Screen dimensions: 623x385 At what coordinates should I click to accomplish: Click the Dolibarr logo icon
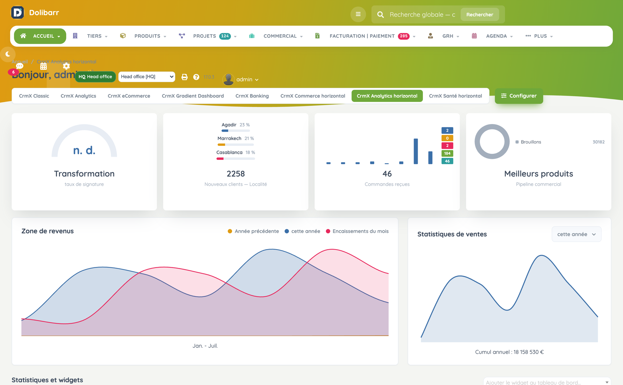[18, 12]
